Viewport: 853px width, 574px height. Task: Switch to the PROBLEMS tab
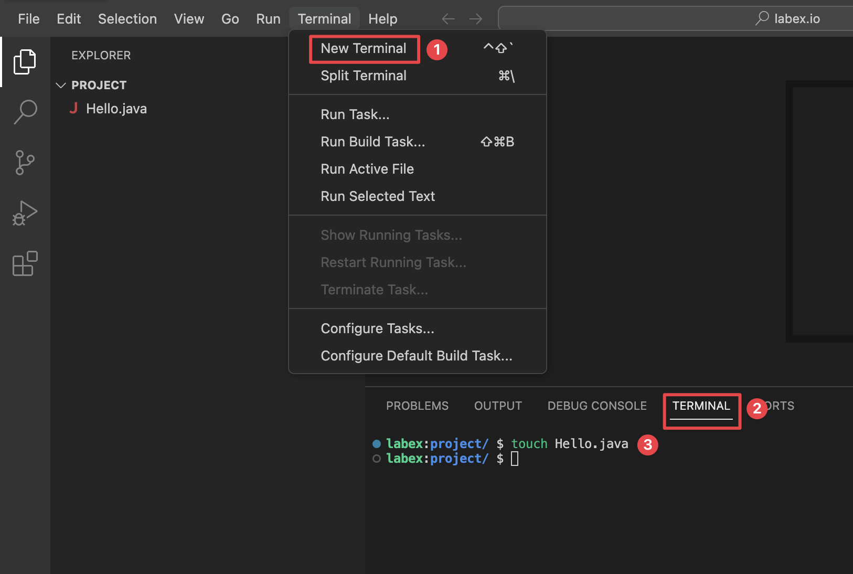pos(417,406)
